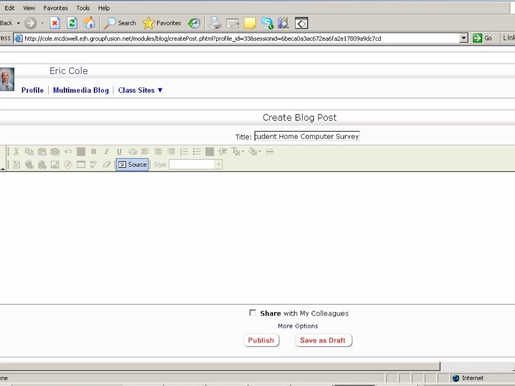This screenshot has height=386, width=515.
Task: Click the Italic formatting icon
Action: [106, 152]
